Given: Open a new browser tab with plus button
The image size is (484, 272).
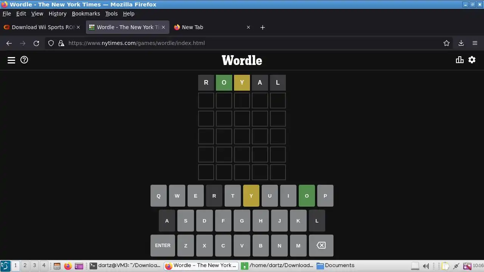Looking at the screenshot, I should point(262,27).
